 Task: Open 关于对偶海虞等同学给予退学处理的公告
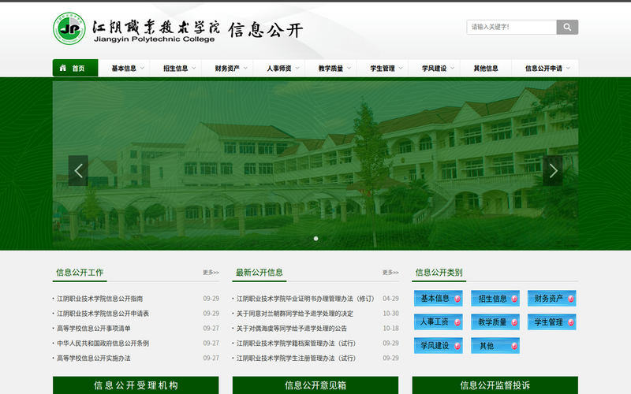pos(292,329)
